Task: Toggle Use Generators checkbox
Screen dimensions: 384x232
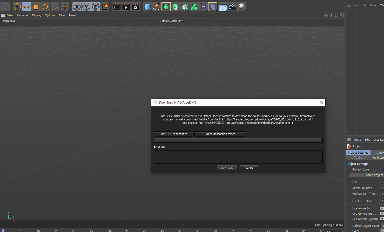Action: (382, 214)
